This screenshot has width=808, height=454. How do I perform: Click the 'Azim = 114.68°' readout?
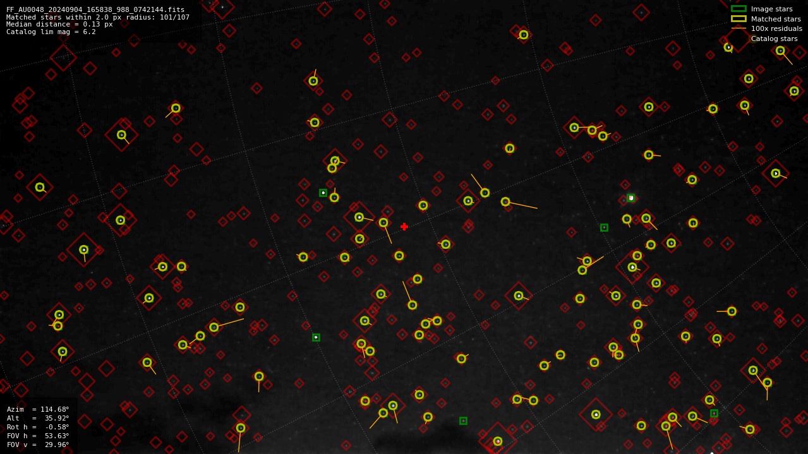tap(38, 409)
